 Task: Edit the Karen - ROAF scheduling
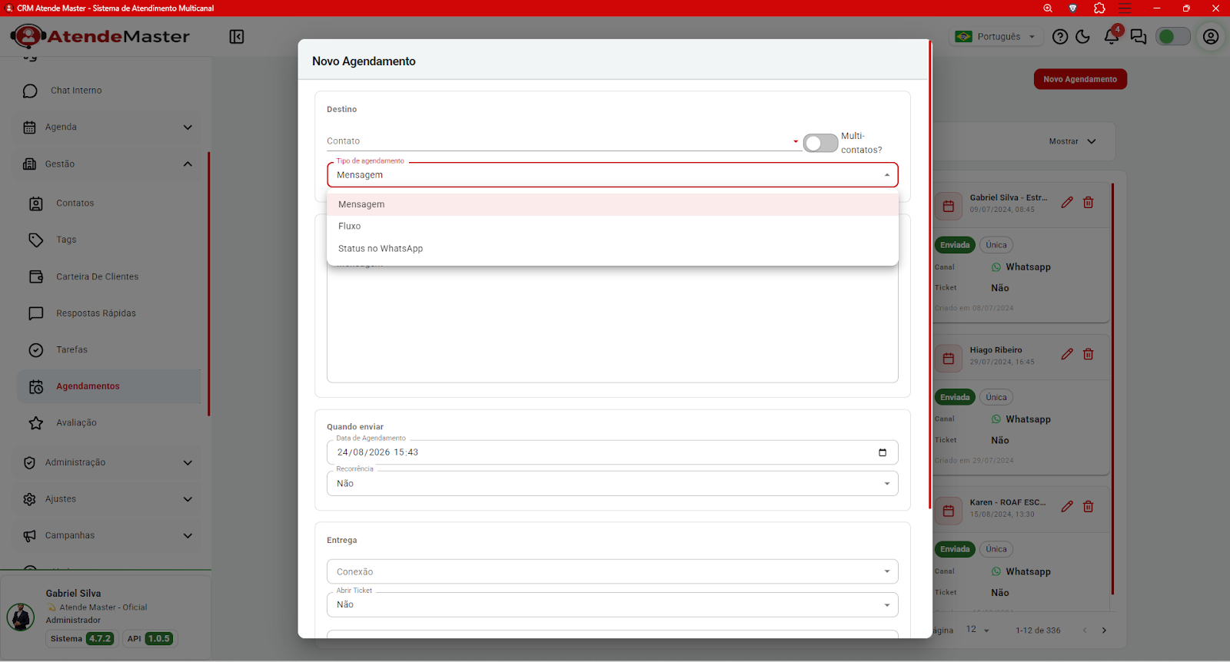coord(1067,507)
